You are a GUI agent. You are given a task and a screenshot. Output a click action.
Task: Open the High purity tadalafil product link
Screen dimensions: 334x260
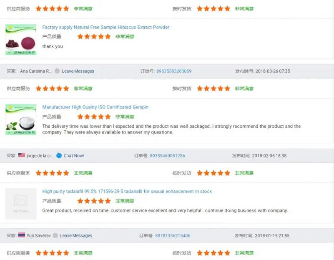tap(127, 192)
